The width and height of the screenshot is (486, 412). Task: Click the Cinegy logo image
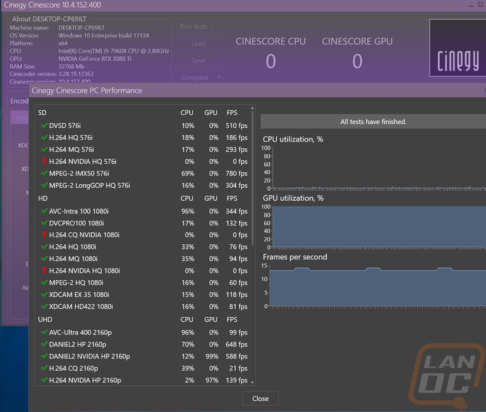pos(457,48)
